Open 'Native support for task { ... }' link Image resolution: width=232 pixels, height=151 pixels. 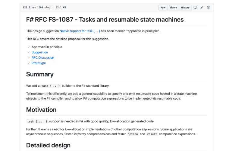80,31
